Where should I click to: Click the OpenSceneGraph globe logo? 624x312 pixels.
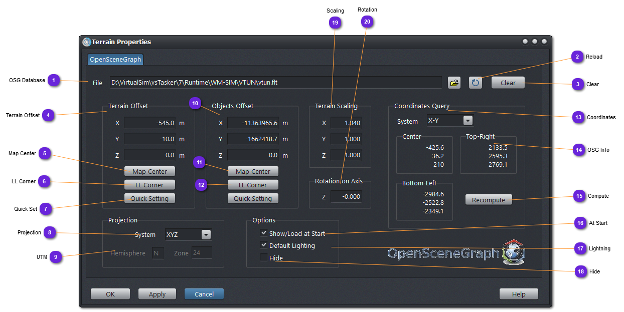click(513, 252)
